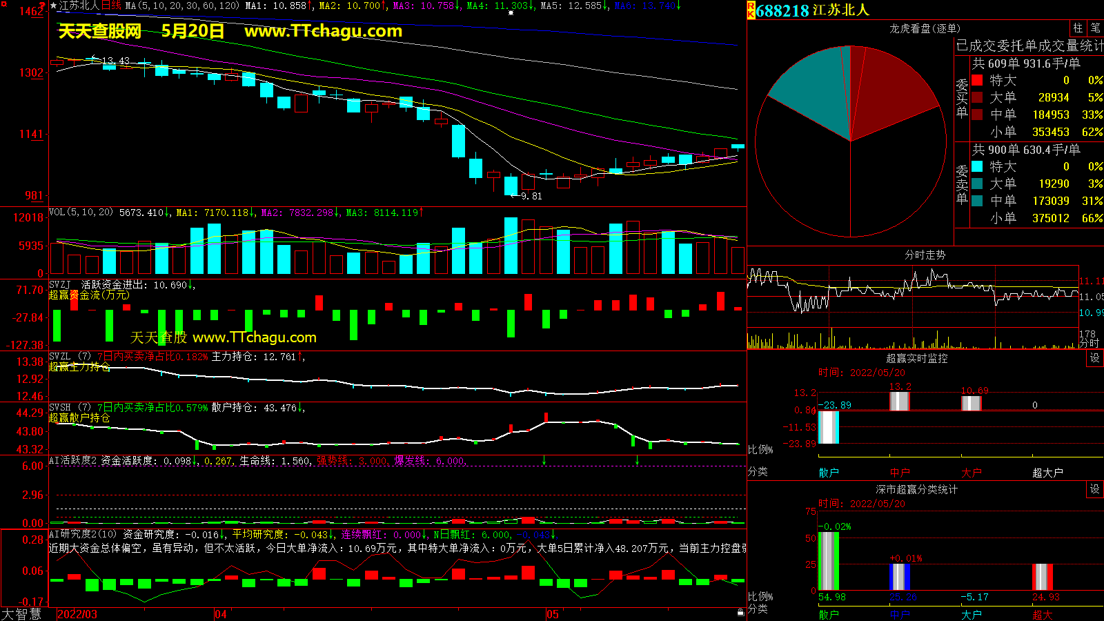Viewport: 1104px width, 621px height.
Task: Click the yellow RK icon beside 688218
Action: pos(751,10)
